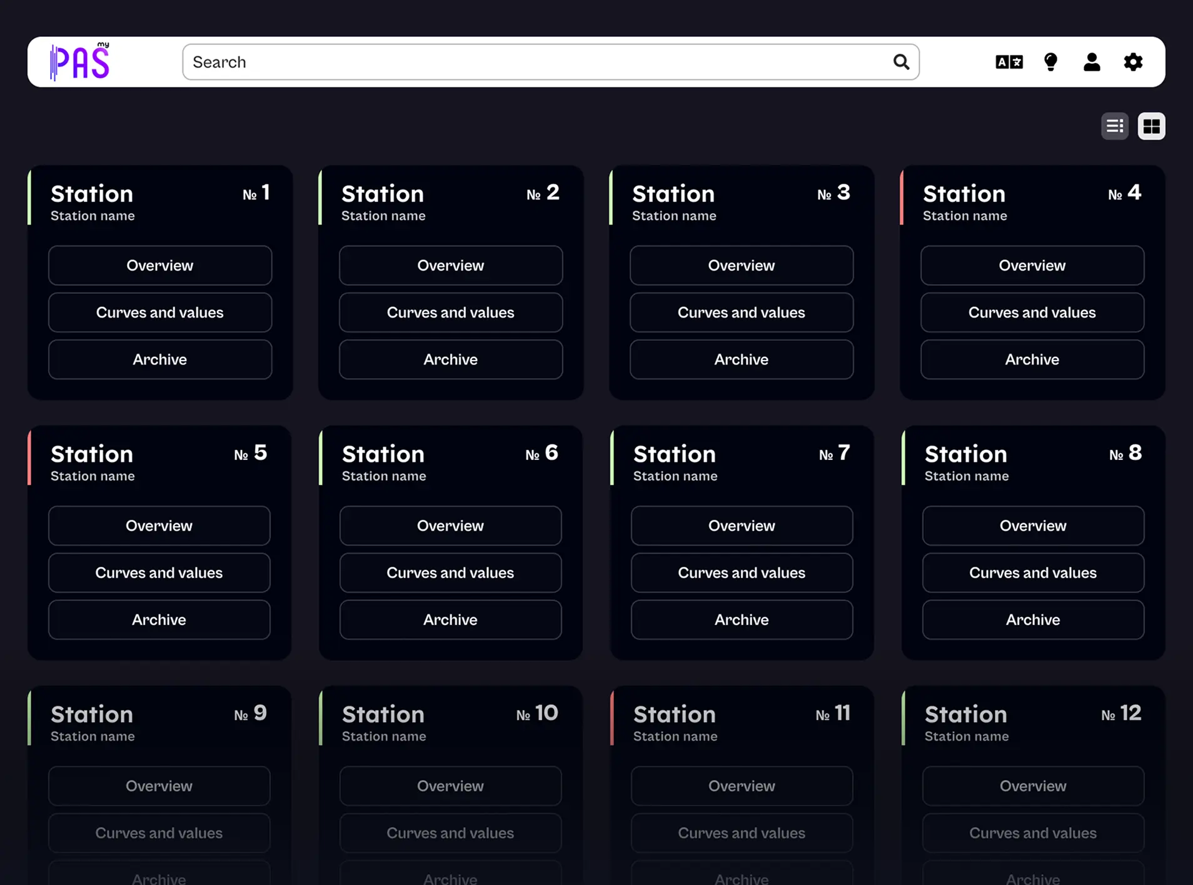Image resolution: width=1193 pixels, height=885 pixels.
Task: Click the Station № 6 title
Action: click(x=383, y=454)
